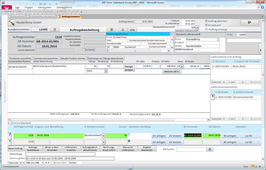Open the Start ribbon tab
Image resolution: width=266 pixels, height=170 pixels.
(x=17, y=8)
